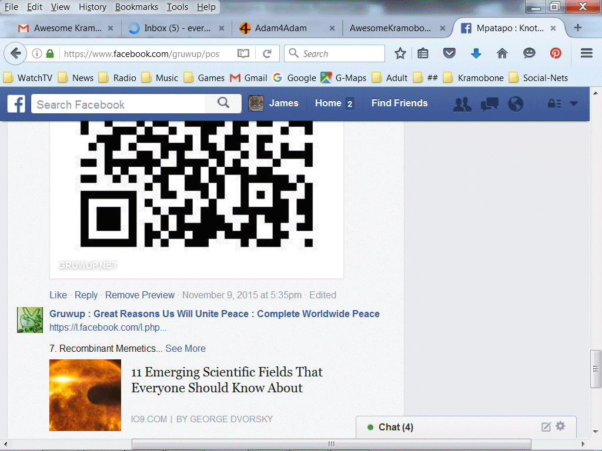602x451 pixels.
Task: Open the History menu
Action: coord(92,7)
